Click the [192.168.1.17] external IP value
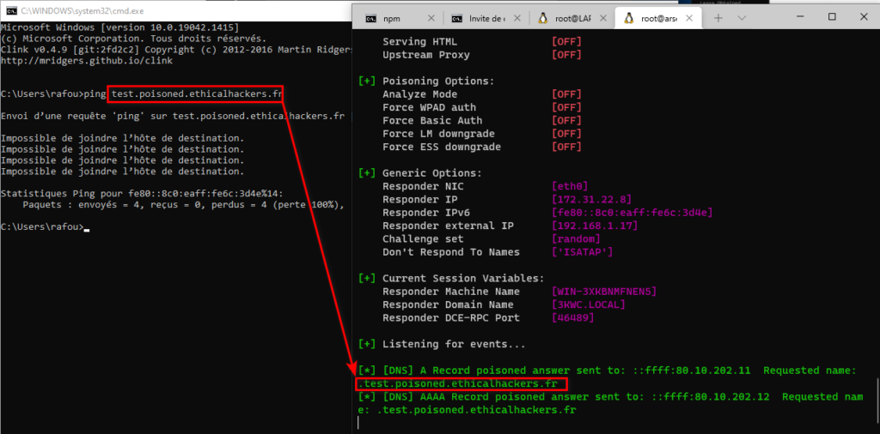This screenshot has width=880, height=434. pyautogui.click(x=595, y=226)
